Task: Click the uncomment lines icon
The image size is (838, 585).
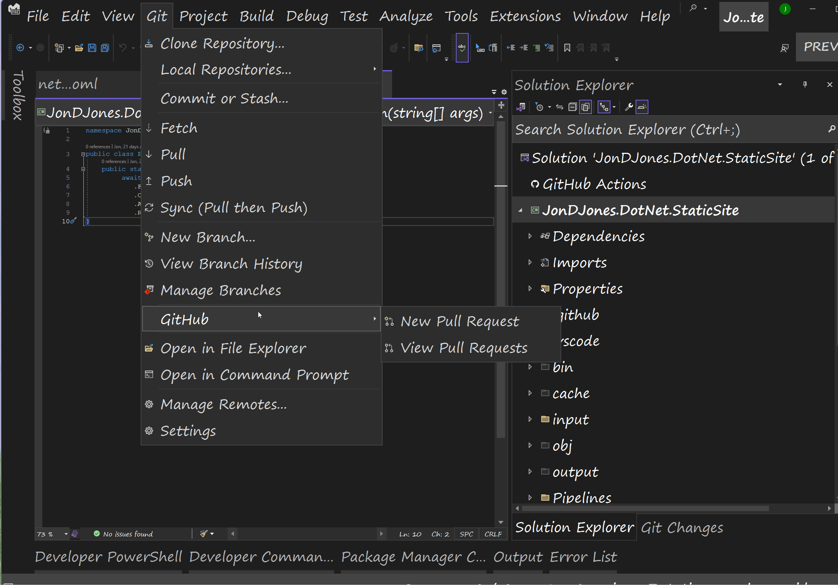Action: [x=549, y=48]
